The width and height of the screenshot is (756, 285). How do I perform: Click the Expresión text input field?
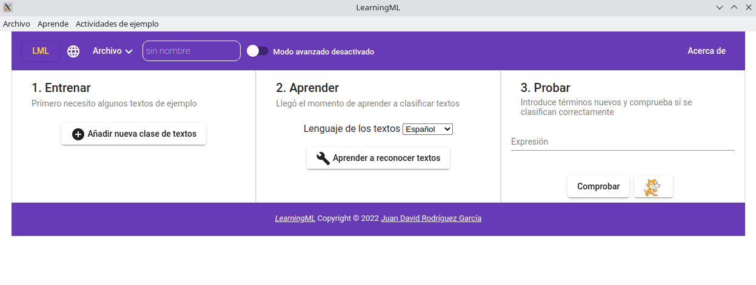(x=622, y=142)
